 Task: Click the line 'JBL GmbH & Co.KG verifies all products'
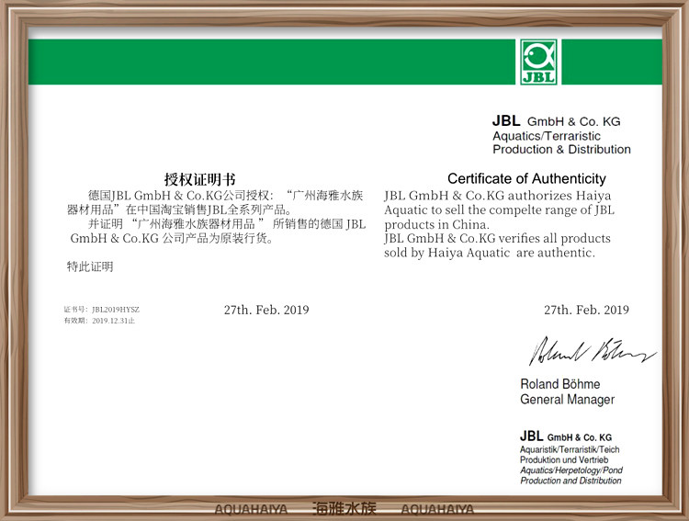click(497, 238)
